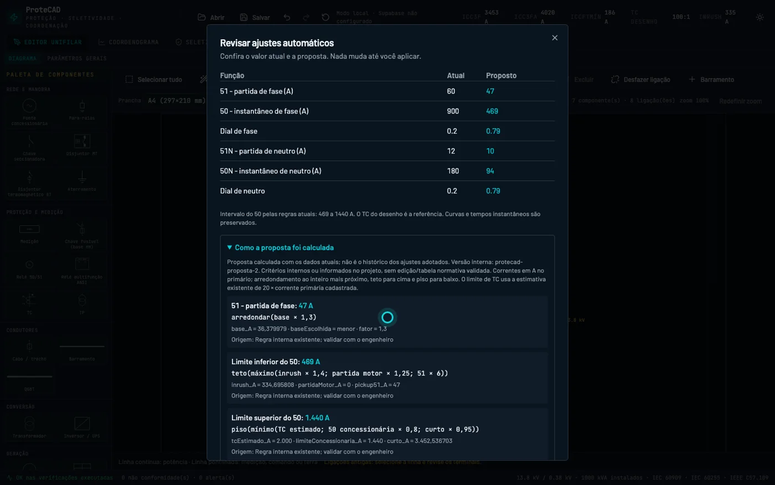Screen dimensions: 775x485
Task: Toggle the light/dark theme sun icon
Action: pos(760,17)
